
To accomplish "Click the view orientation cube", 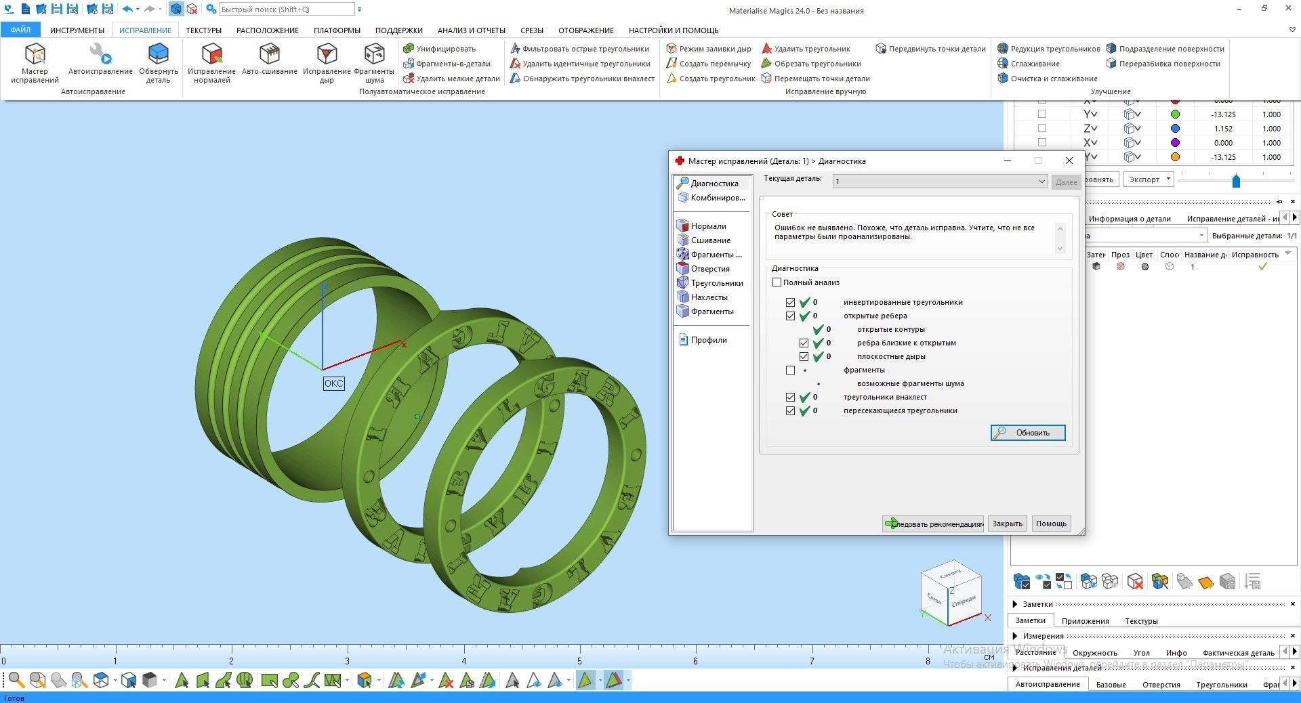I will (951, 592).
